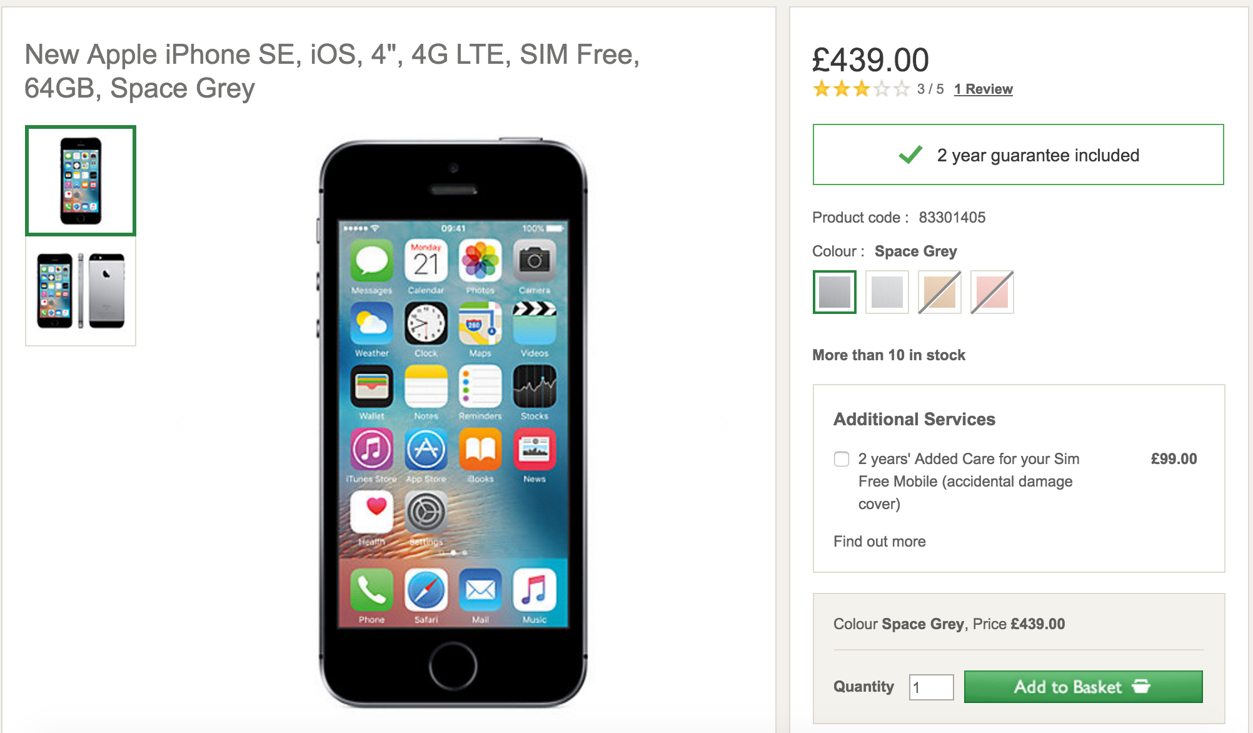Select the front-view phone thumbnail

tap(81, 181)
